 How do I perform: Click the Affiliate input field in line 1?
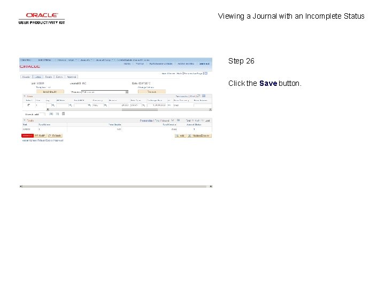coord(63,105)
